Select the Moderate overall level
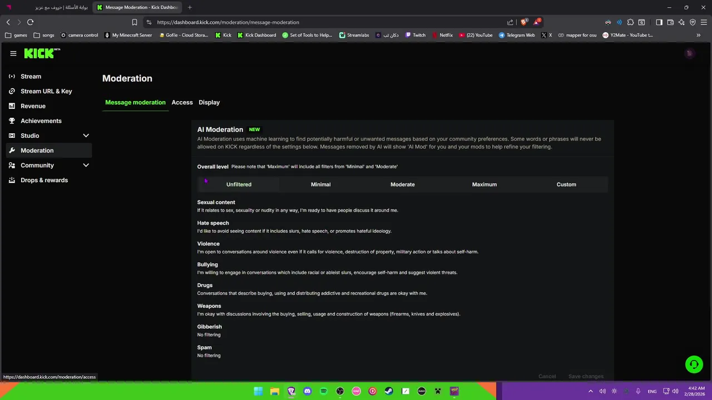712x400 pixels. [x=403, y=184]
